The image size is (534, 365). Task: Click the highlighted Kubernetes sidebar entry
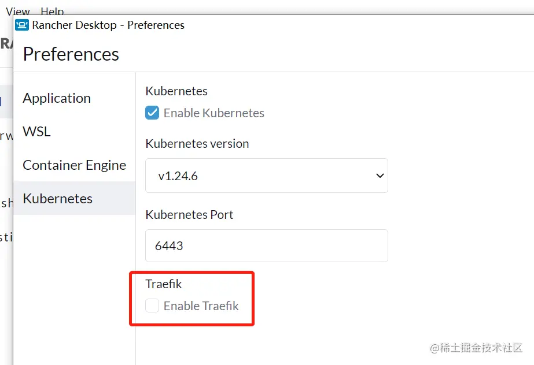point(57,199)
